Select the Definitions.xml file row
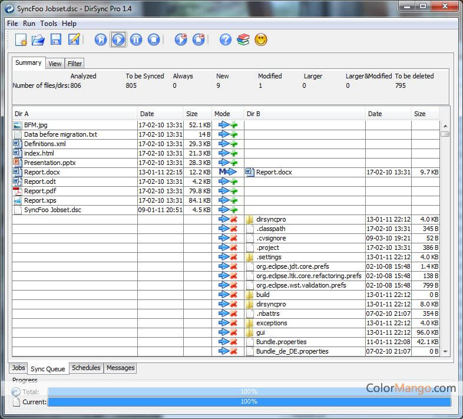The height and width of the screenshot is (419, 463). click(x=226, y=144)
